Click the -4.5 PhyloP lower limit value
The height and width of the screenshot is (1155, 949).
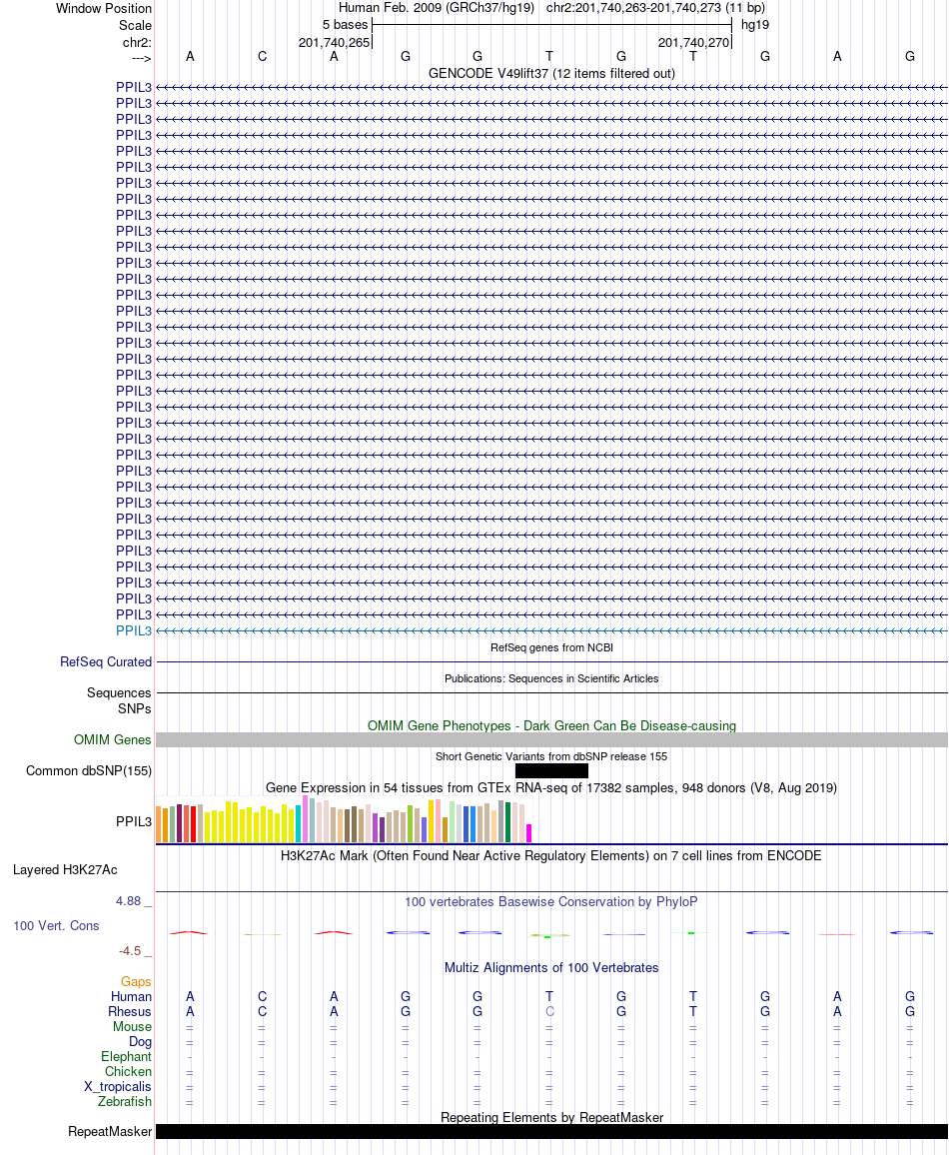click(130, 951)
